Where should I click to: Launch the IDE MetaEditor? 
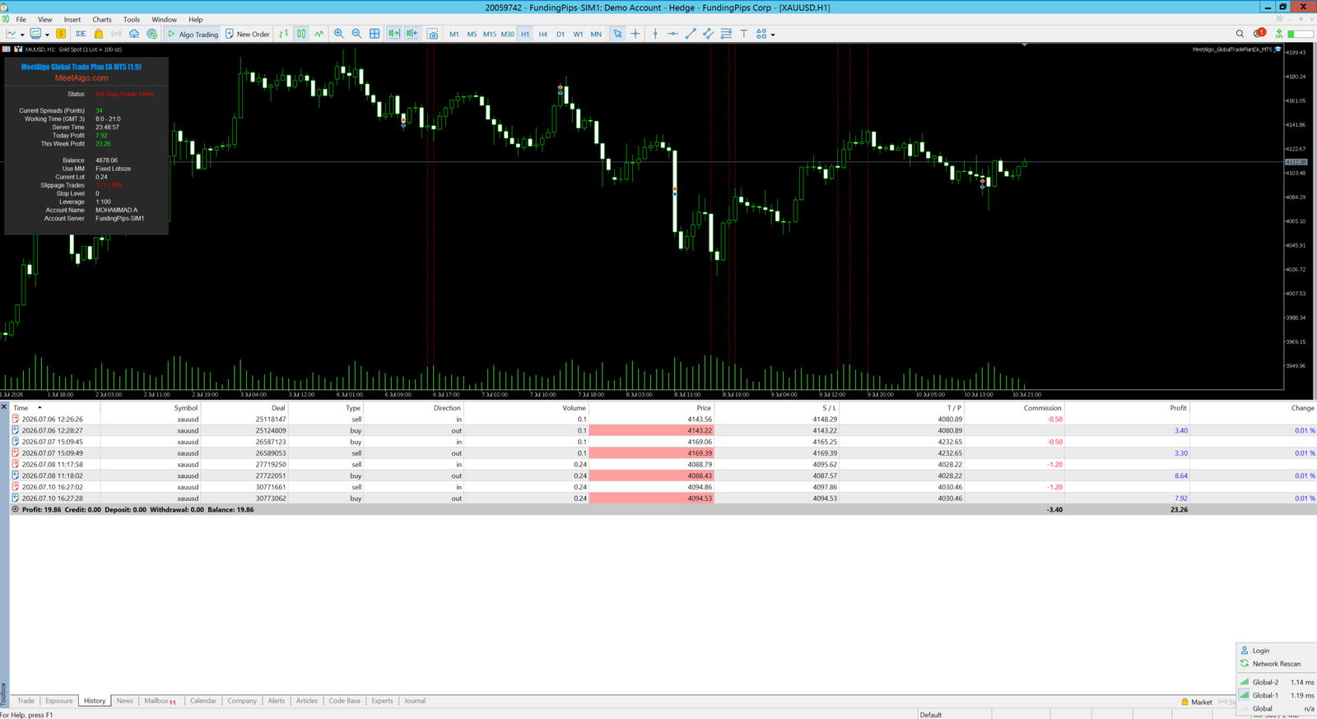coord(81,34)
